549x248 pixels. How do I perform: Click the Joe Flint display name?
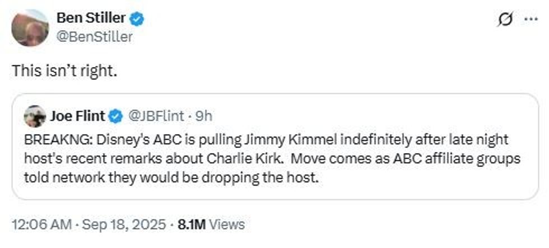click(77, 116)
